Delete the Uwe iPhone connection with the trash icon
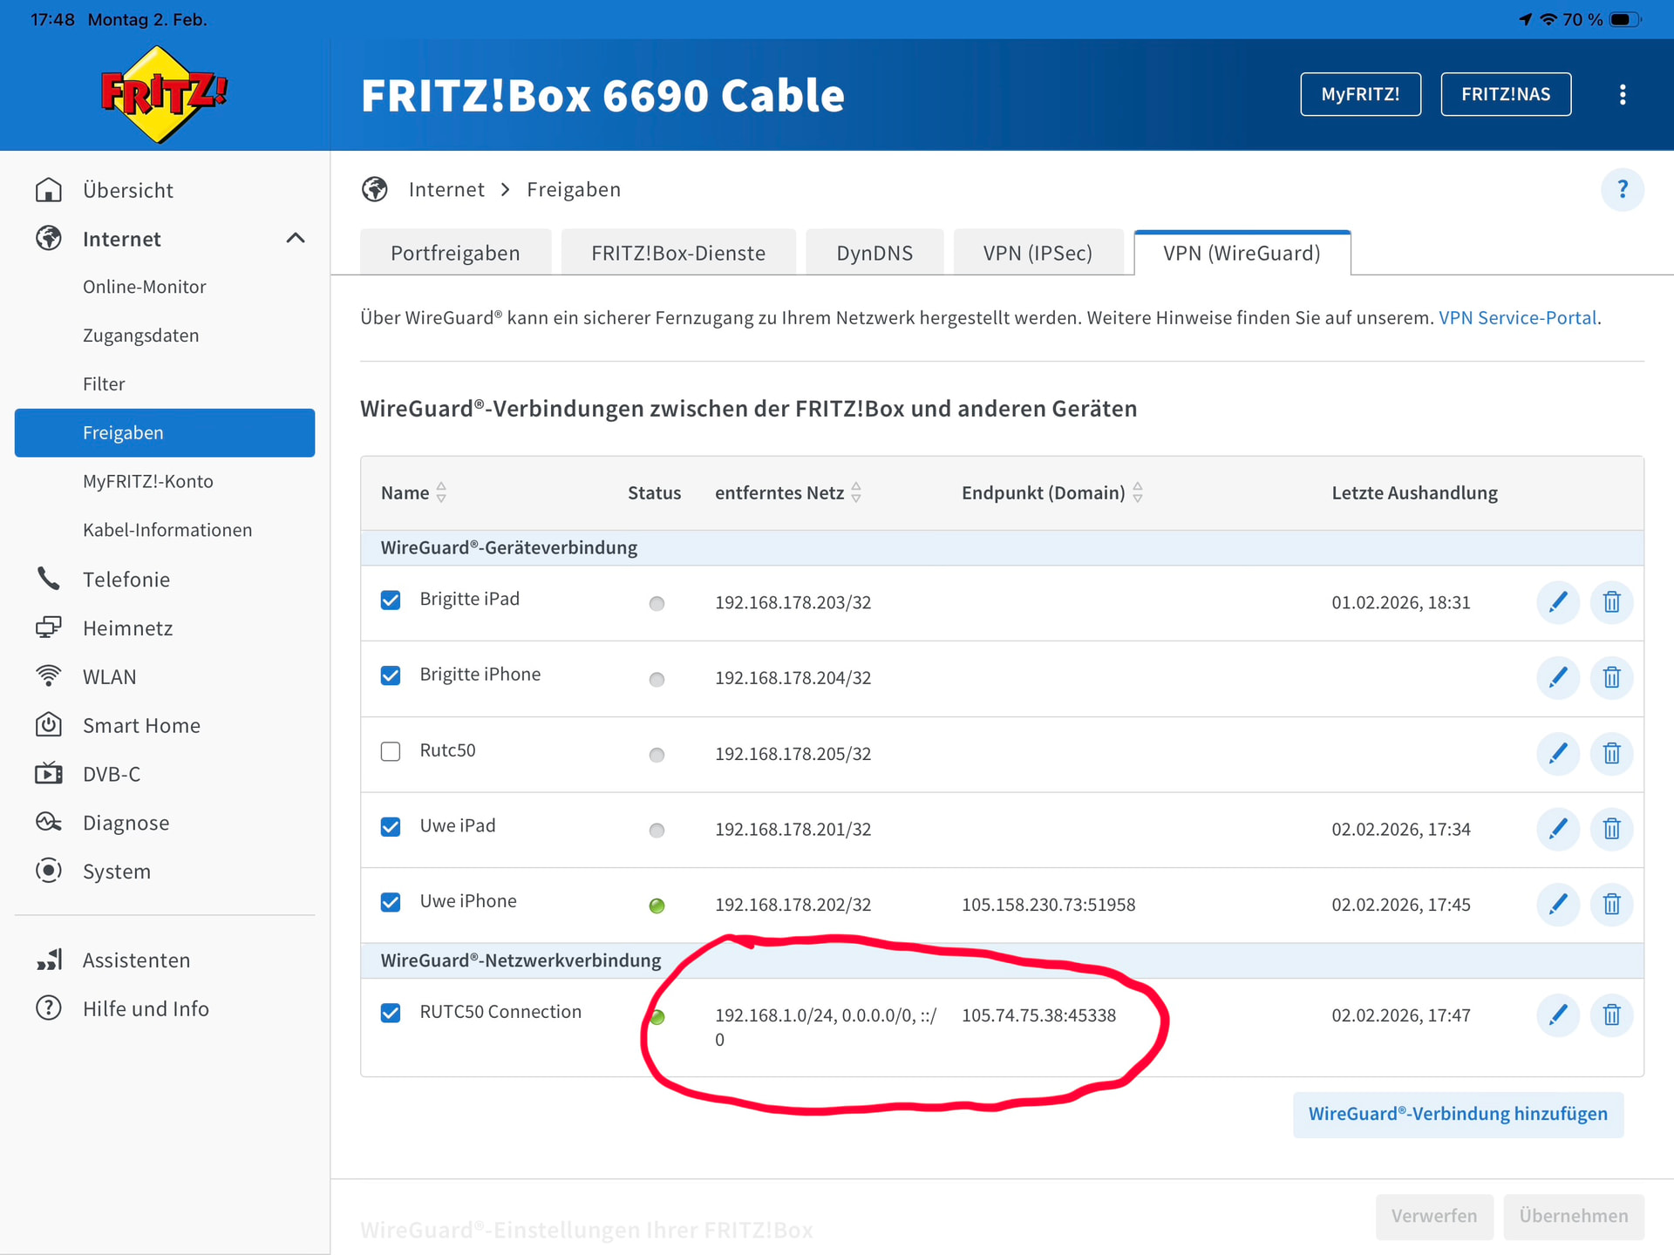 tap(1611, 904)
